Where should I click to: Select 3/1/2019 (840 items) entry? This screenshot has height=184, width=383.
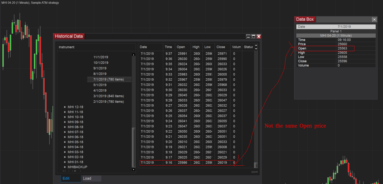tap(109, 96)
